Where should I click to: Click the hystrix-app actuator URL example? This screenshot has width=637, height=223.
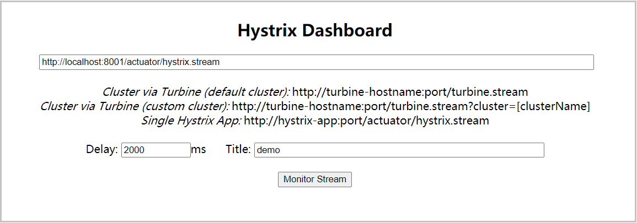point(366,121)
